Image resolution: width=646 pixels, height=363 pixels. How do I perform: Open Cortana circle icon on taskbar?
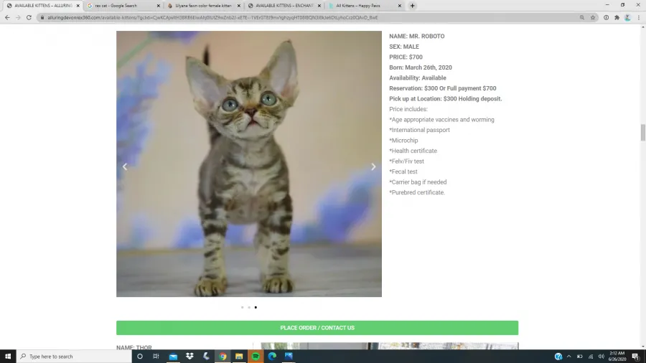pyautogui.click(x=140, y=357)
